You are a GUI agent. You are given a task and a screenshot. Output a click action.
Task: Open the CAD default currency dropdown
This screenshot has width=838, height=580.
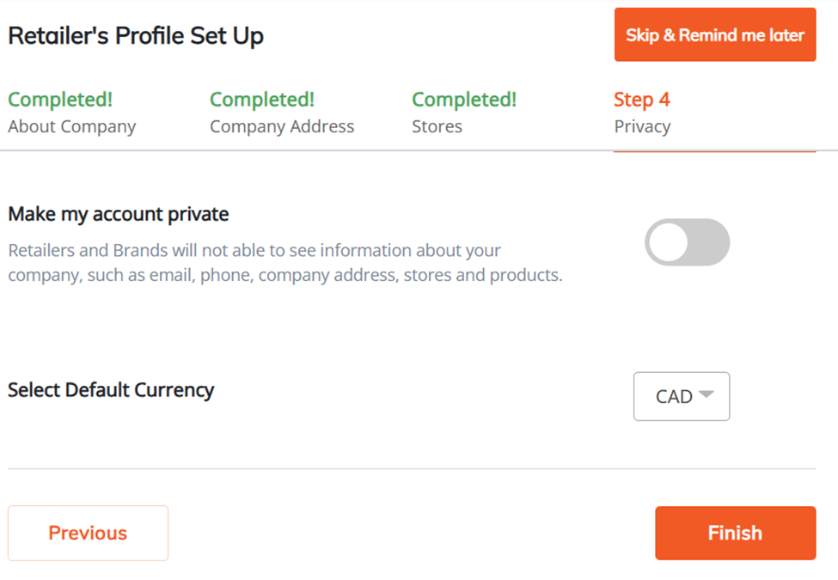[x=681, y=396]
